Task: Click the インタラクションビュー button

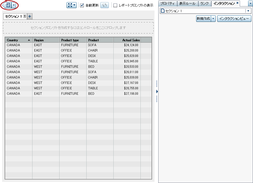Action: [x=234, y=19]
